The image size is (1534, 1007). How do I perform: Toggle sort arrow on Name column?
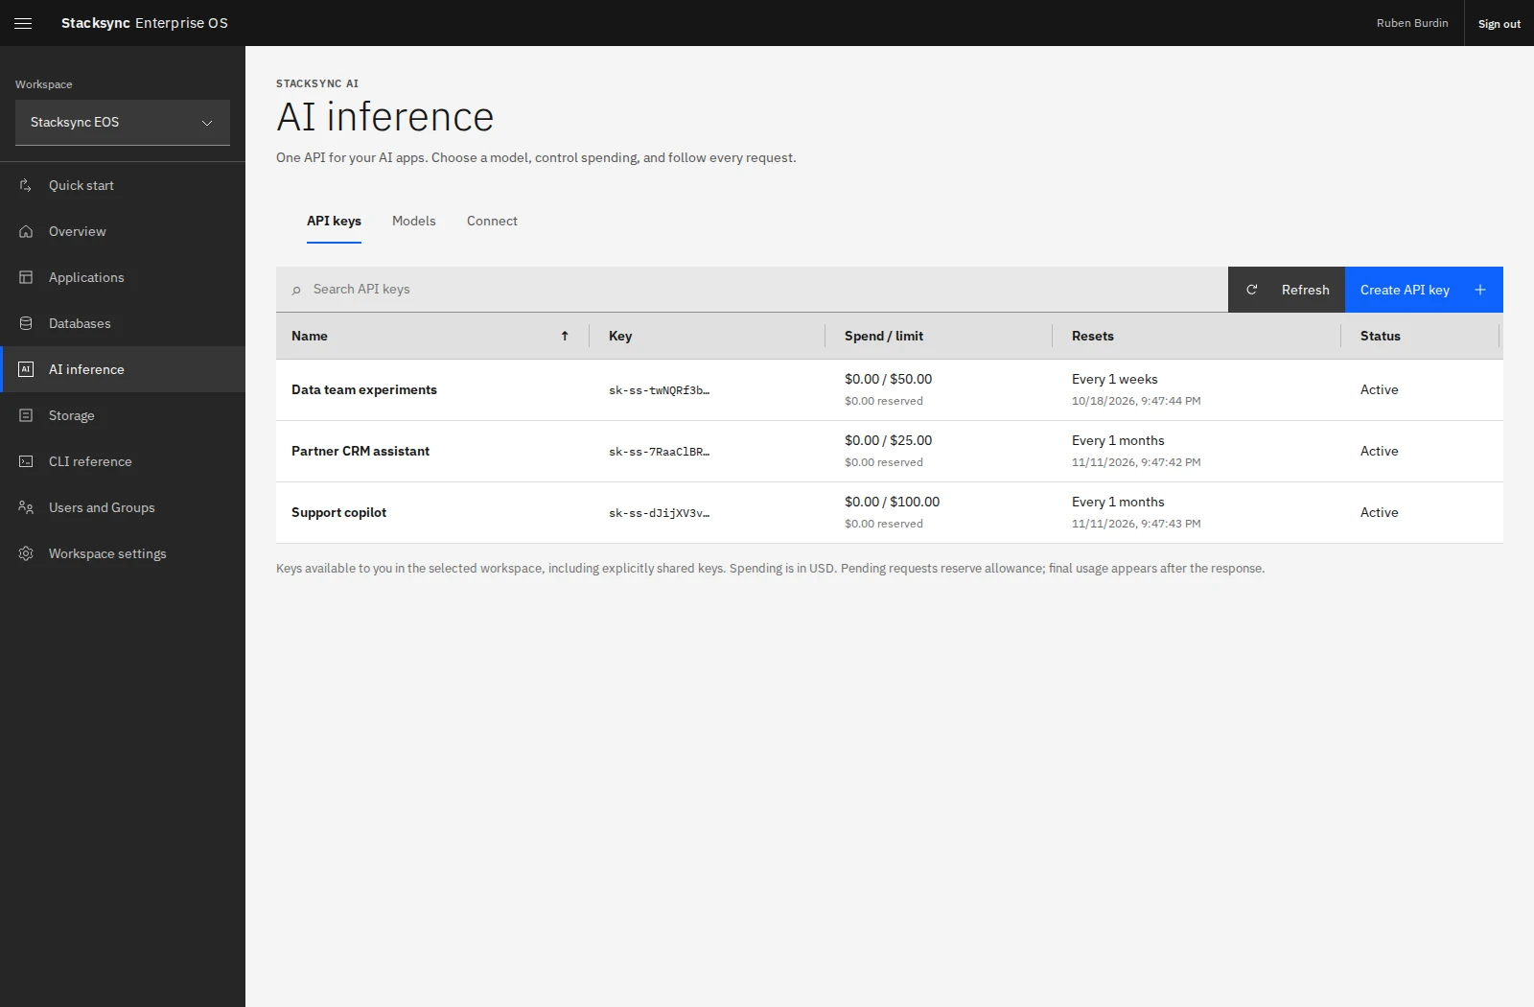[x=565, y=336]
